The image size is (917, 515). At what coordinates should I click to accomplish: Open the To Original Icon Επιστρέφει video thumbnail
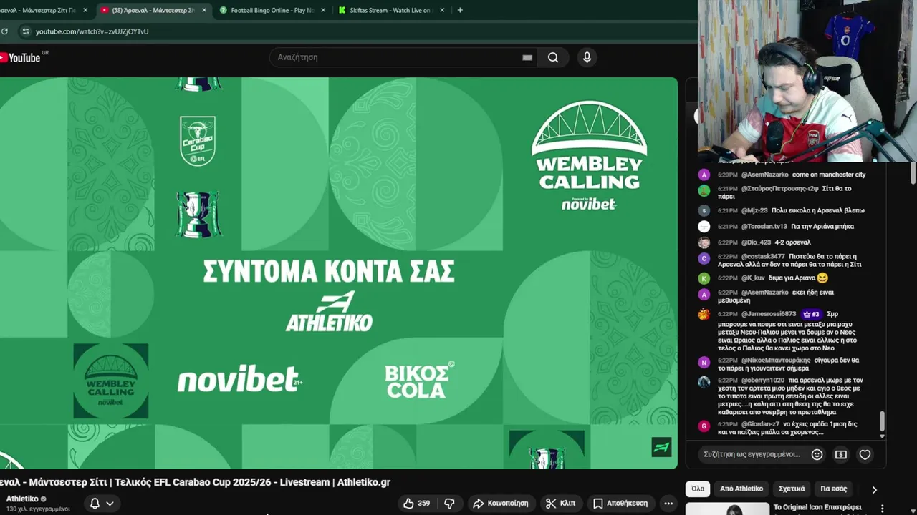[727, 509]
